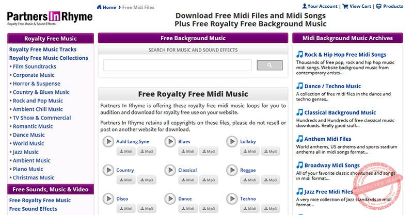Click the Partners In Rhyme logo

click(x=50, y=18)
